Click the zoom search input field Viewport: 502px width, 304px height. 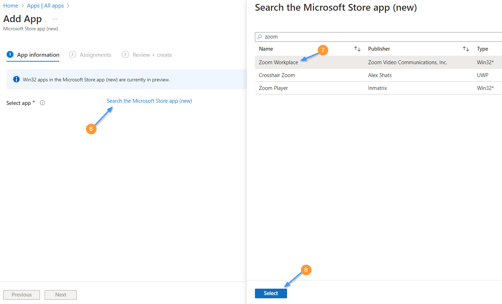[x=378, y=37]
